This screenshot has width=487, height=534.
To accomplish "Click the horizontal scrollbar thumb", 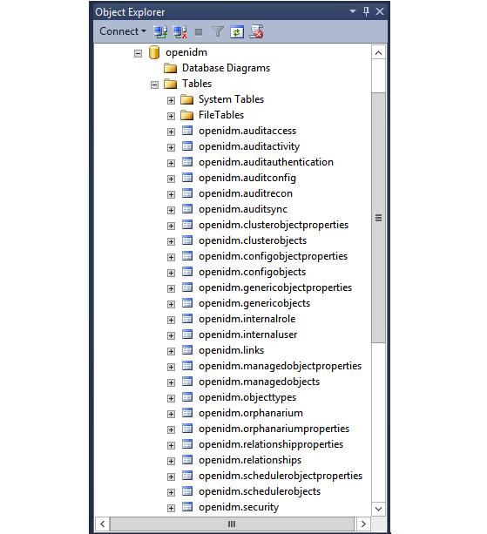I will click(232, 524).
